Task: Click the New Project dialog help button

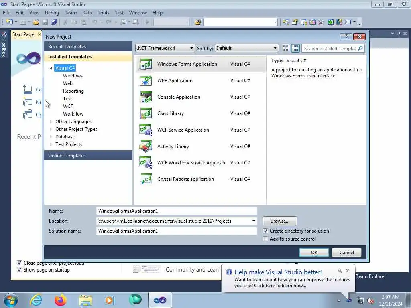Action: tap(346, 36)
